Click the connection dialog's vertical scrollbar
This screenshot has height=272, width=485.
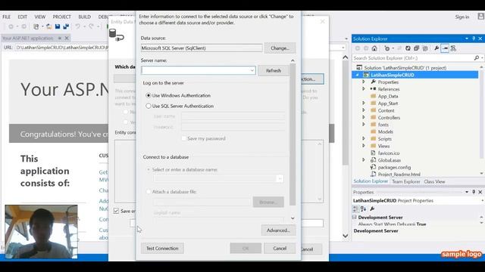[293, 134]
